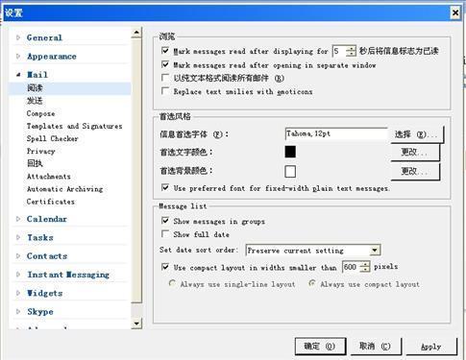The image size is (466, 360).
Task: Expand the Appearance category
Action: 18,57
